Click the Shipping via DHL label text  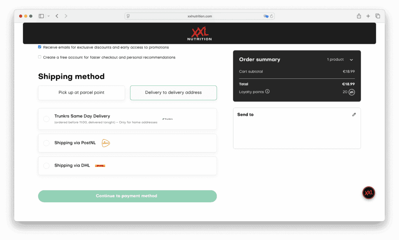(x=72, y=165)
